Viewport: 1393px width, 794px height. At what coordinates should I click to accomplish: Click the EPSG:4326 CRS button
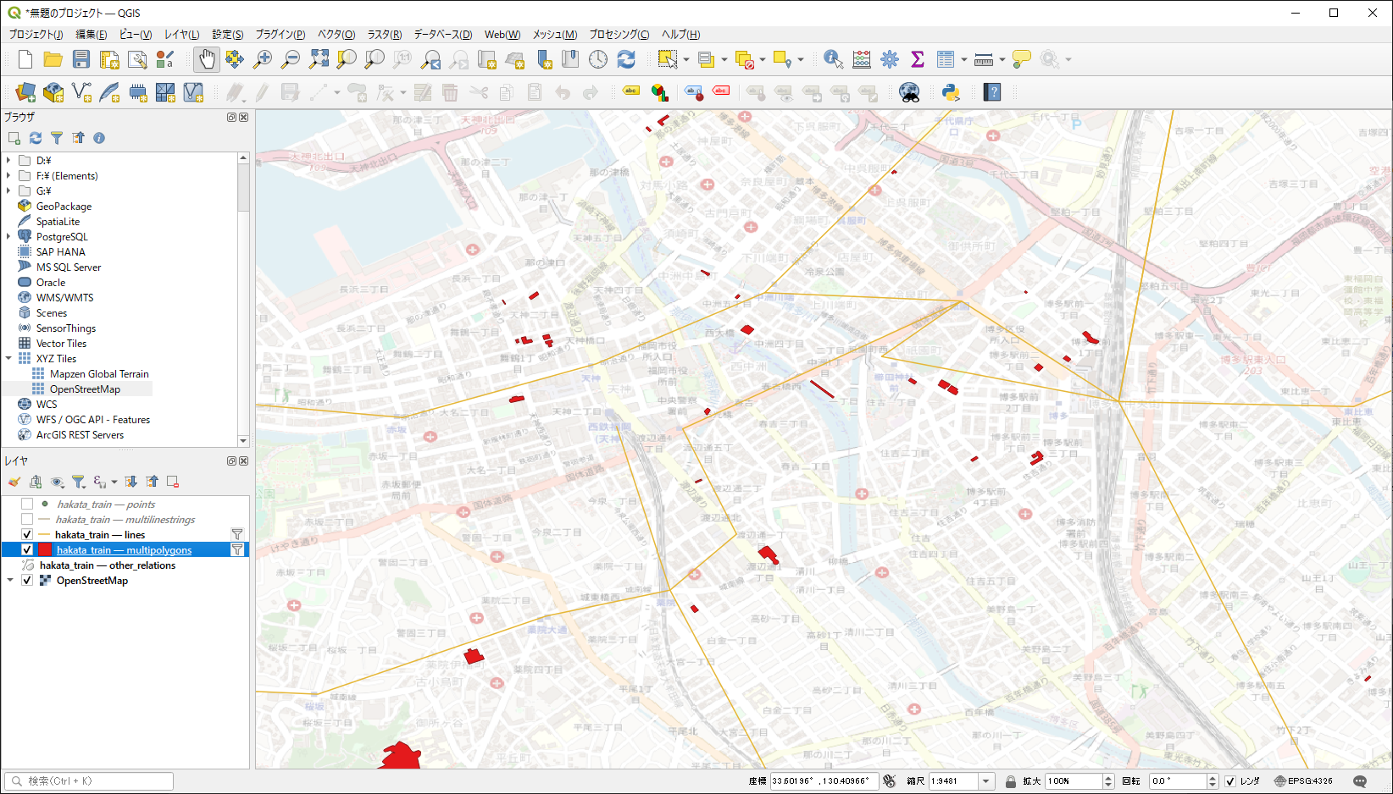point(1303,781)
